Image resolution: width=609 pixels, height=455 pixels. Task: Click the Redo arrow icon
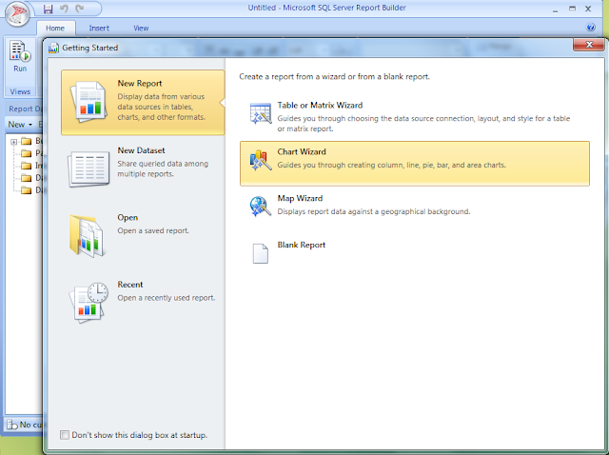80,9
